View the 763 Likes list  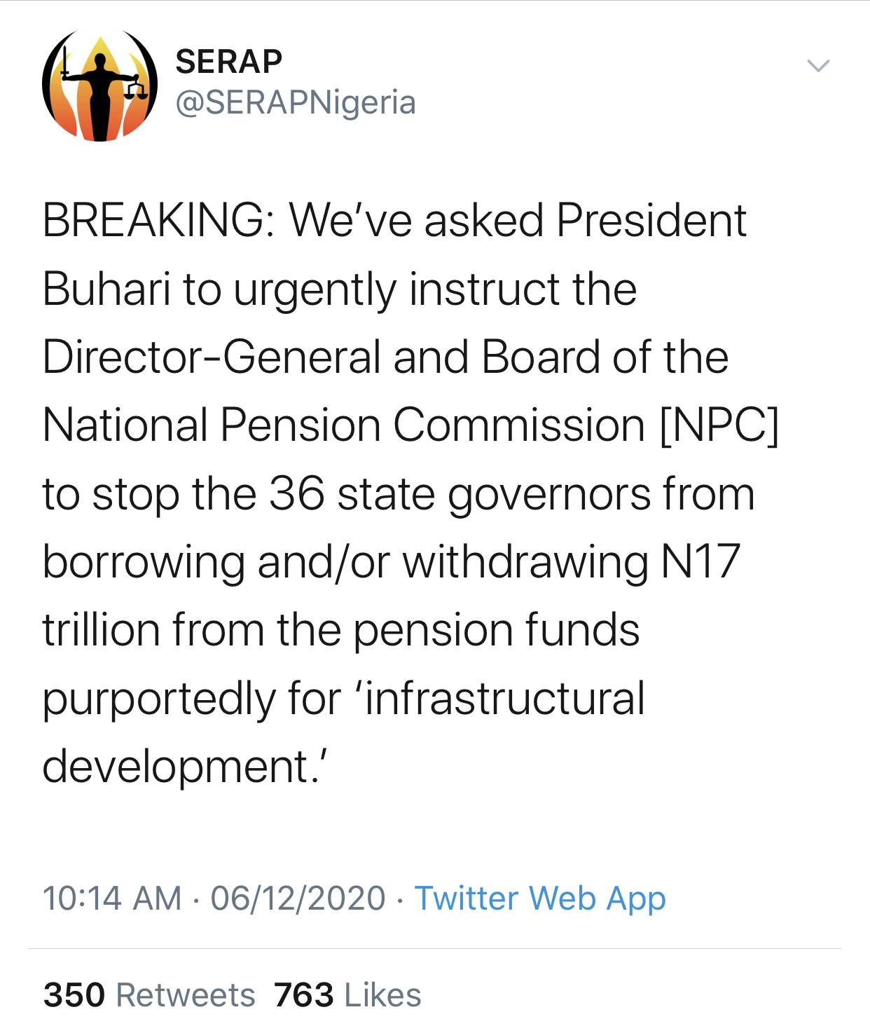[347, 994]
